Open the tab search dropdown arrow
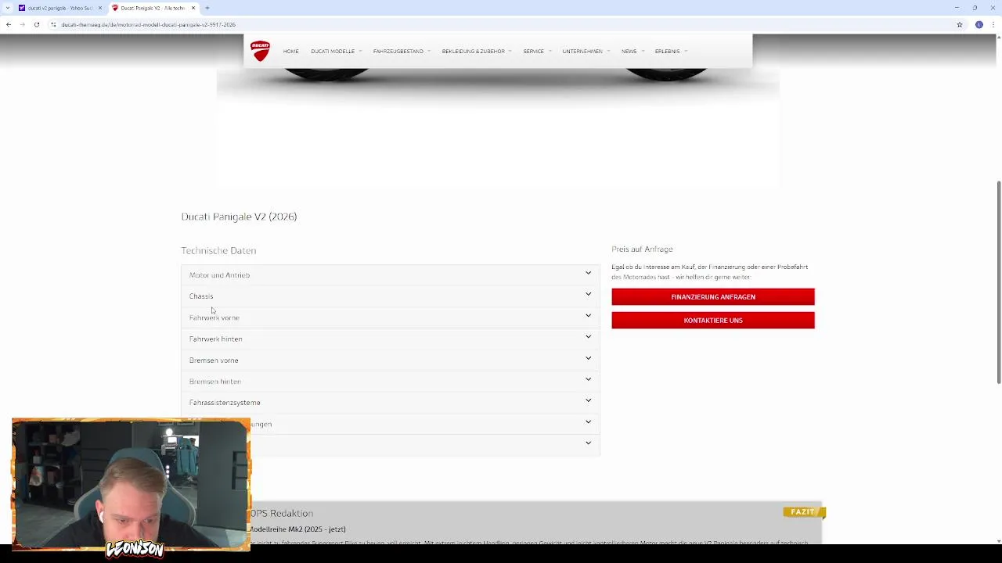 coord(7,8)
